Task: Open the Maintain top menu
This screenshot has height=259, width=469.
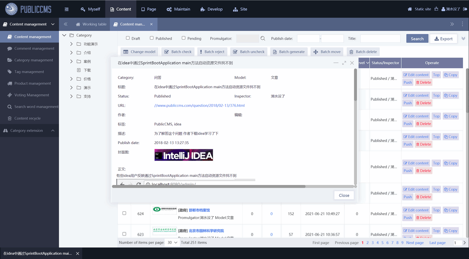Action: (x=178, y=9)
